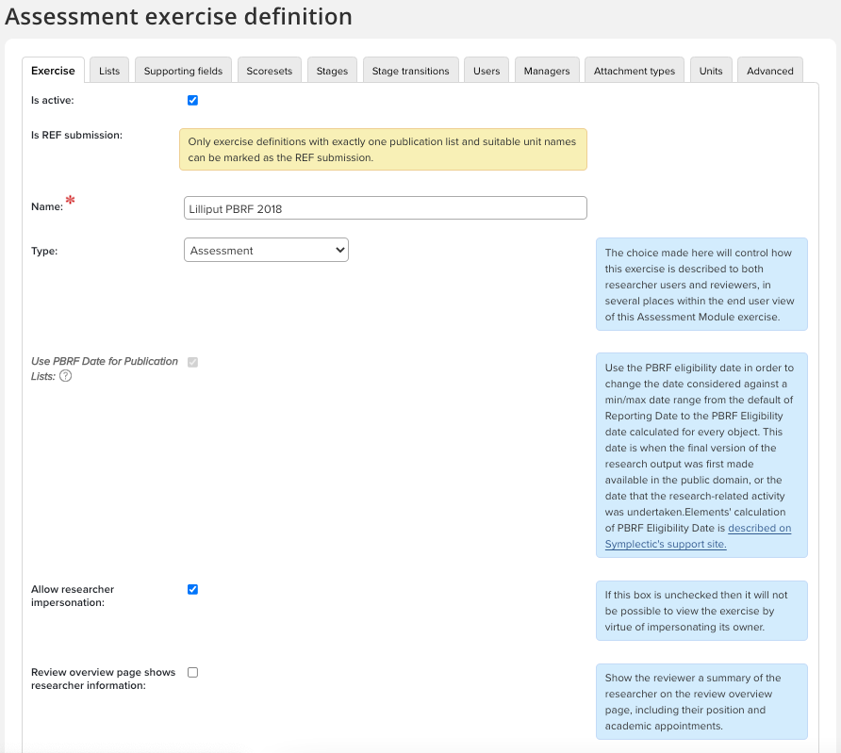Select the Scoresets tab
Screen dimensions: 841x753
coord(270,71)
